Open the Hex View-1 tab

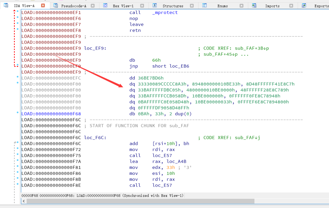123,6
